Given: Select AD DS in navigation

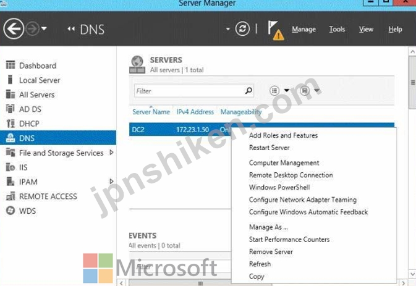Looking at the screenshot, I should tap(30, 109).
